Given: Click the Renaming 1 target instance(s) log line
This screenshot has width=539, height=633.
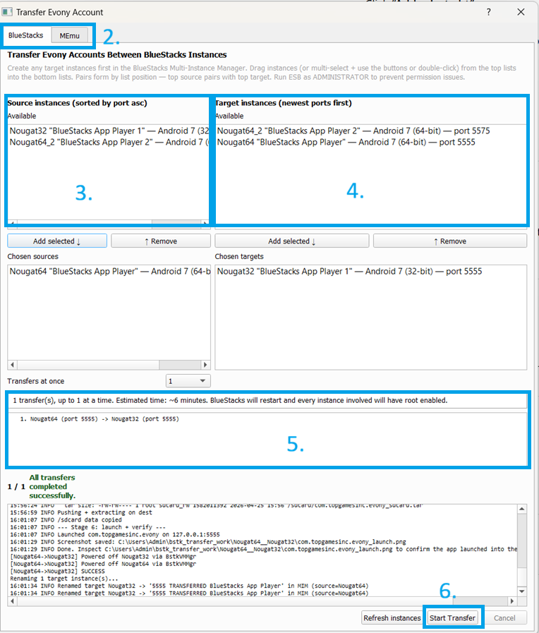Looking at the screenshot, I should (64, 579).
